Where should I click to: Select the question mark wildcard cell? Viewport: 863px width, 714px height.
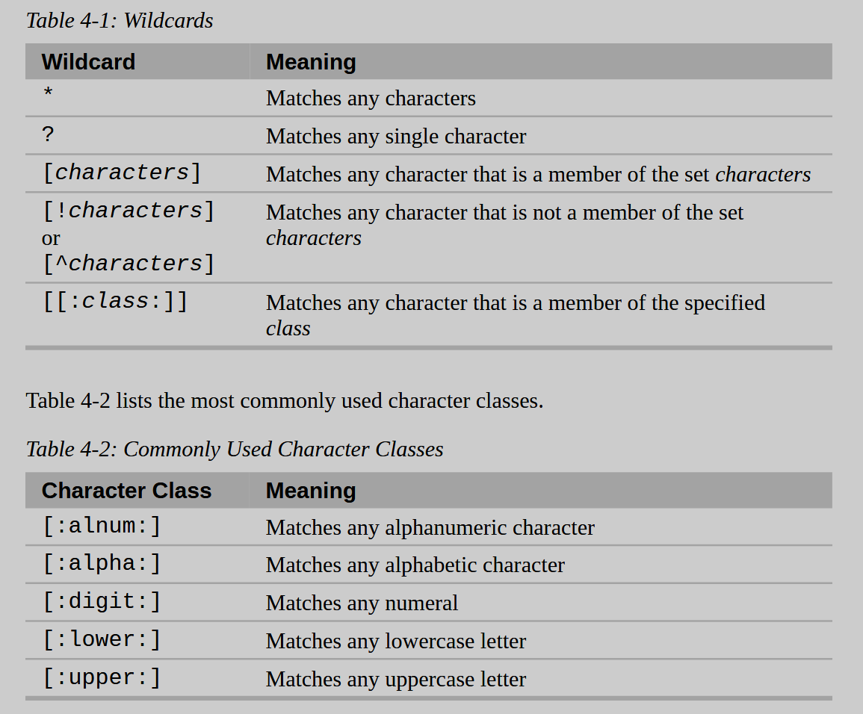(48, 135)
